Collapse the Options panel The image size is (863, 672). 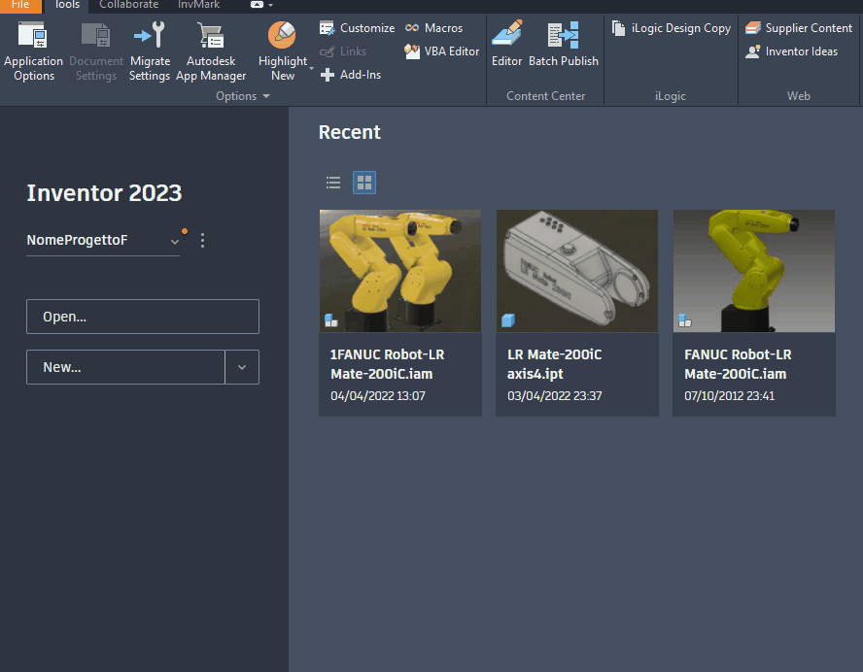click(264, 95)
